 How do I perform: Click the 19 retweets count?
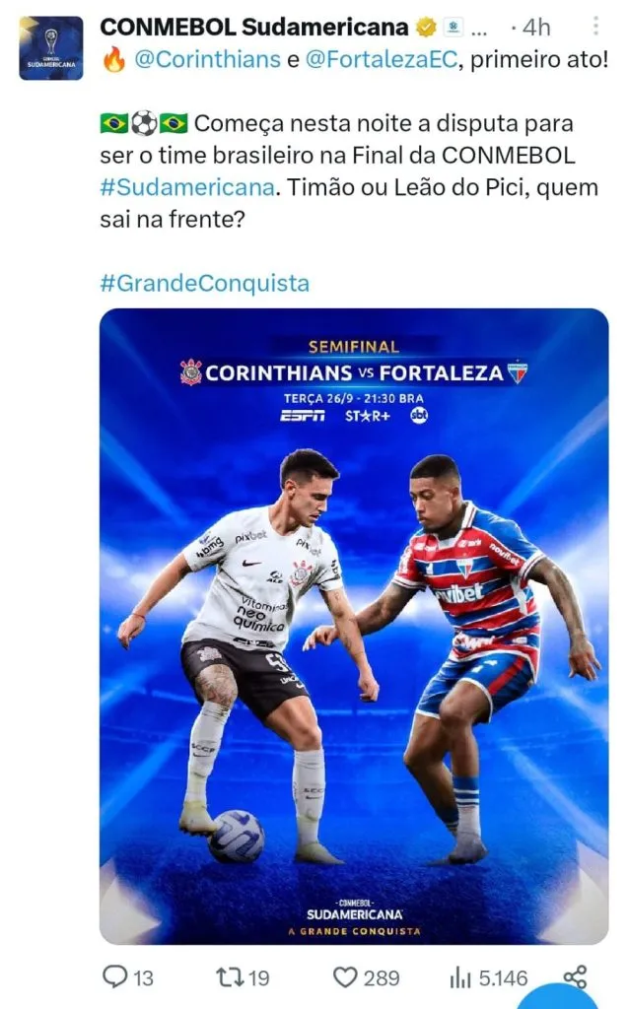tap(259, 977)
